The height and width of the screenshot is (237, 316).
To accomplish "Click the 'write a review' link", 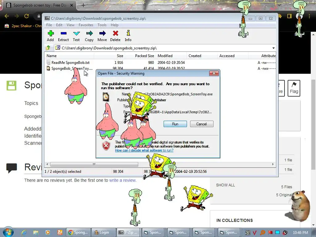I will tap(123, 180).
